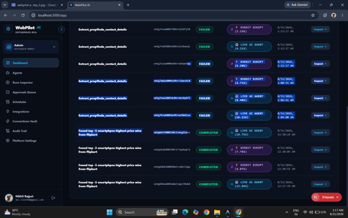This screenshot has width=348, height=218.
Task: Click the Integrations plug icon
Action: point(8,112)
